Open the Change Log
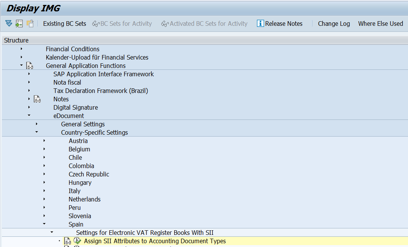The width and height of the screenshot is (408, 247). (334, 24)
